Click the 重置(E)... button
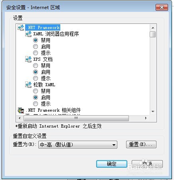 [141, 144]
